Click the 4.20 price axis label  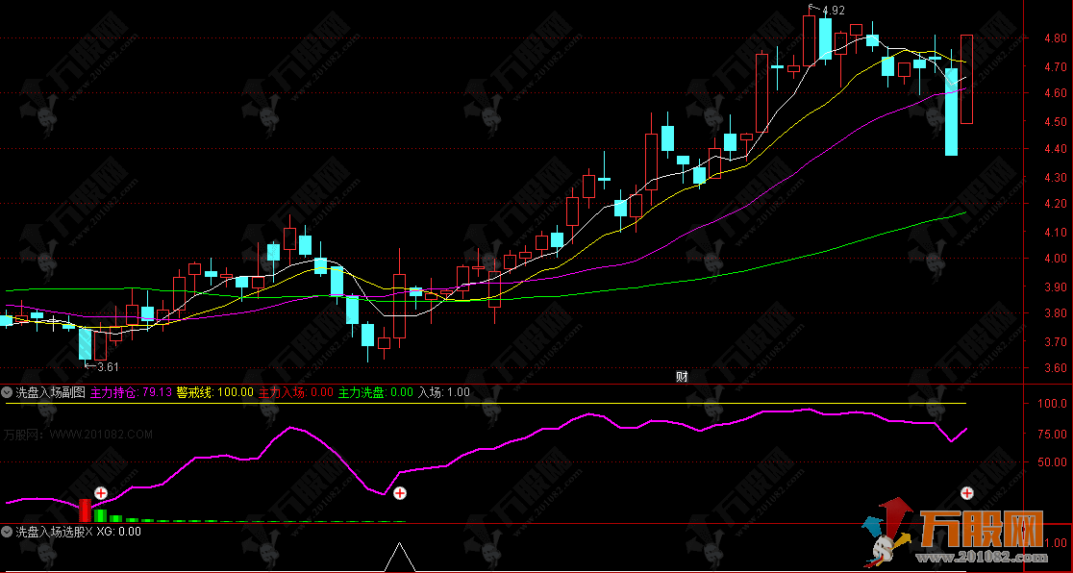click(1055, 203)
